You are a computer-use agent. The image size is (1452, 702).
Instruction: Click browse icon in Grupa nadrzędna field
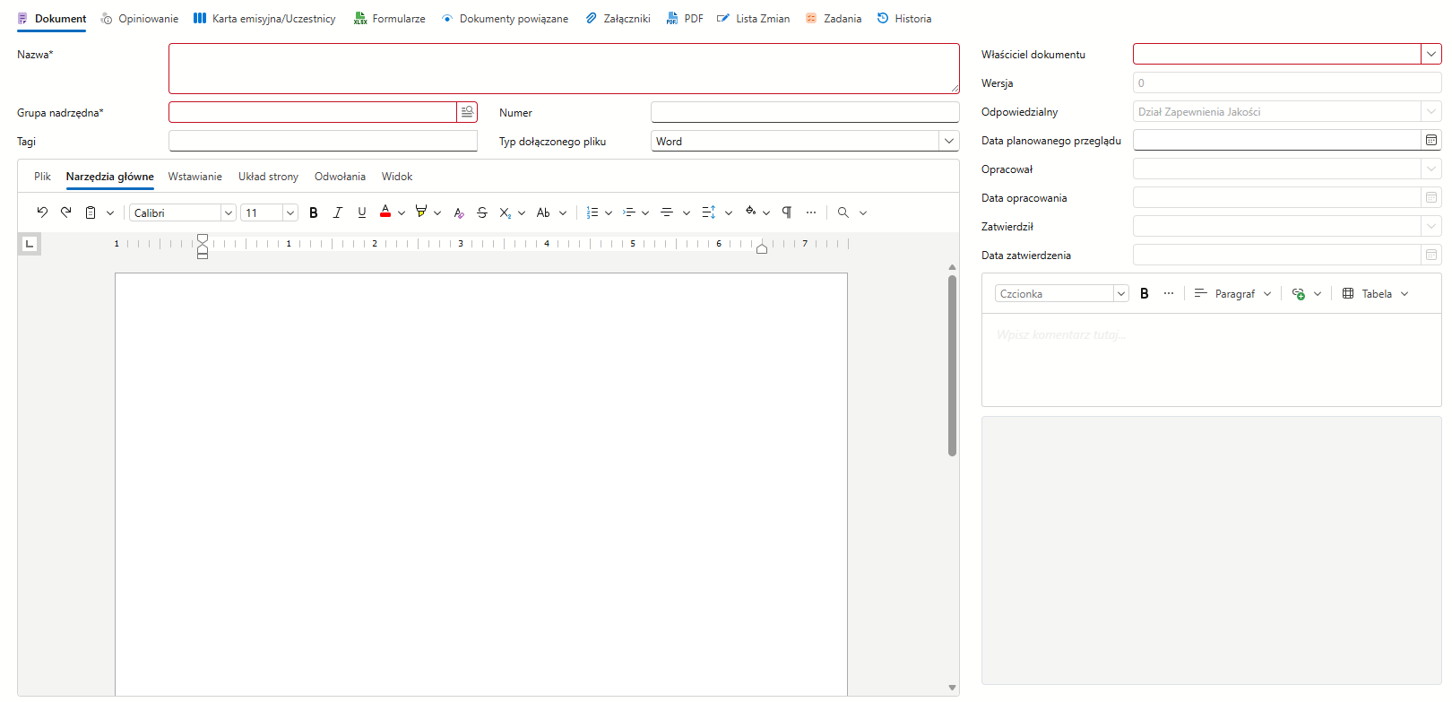(x=467, y=112)
